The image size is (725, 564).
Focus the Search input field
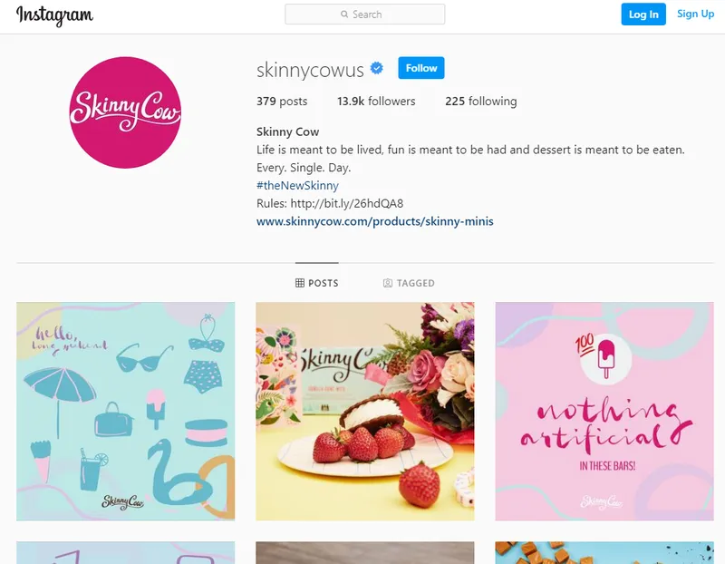365,15
